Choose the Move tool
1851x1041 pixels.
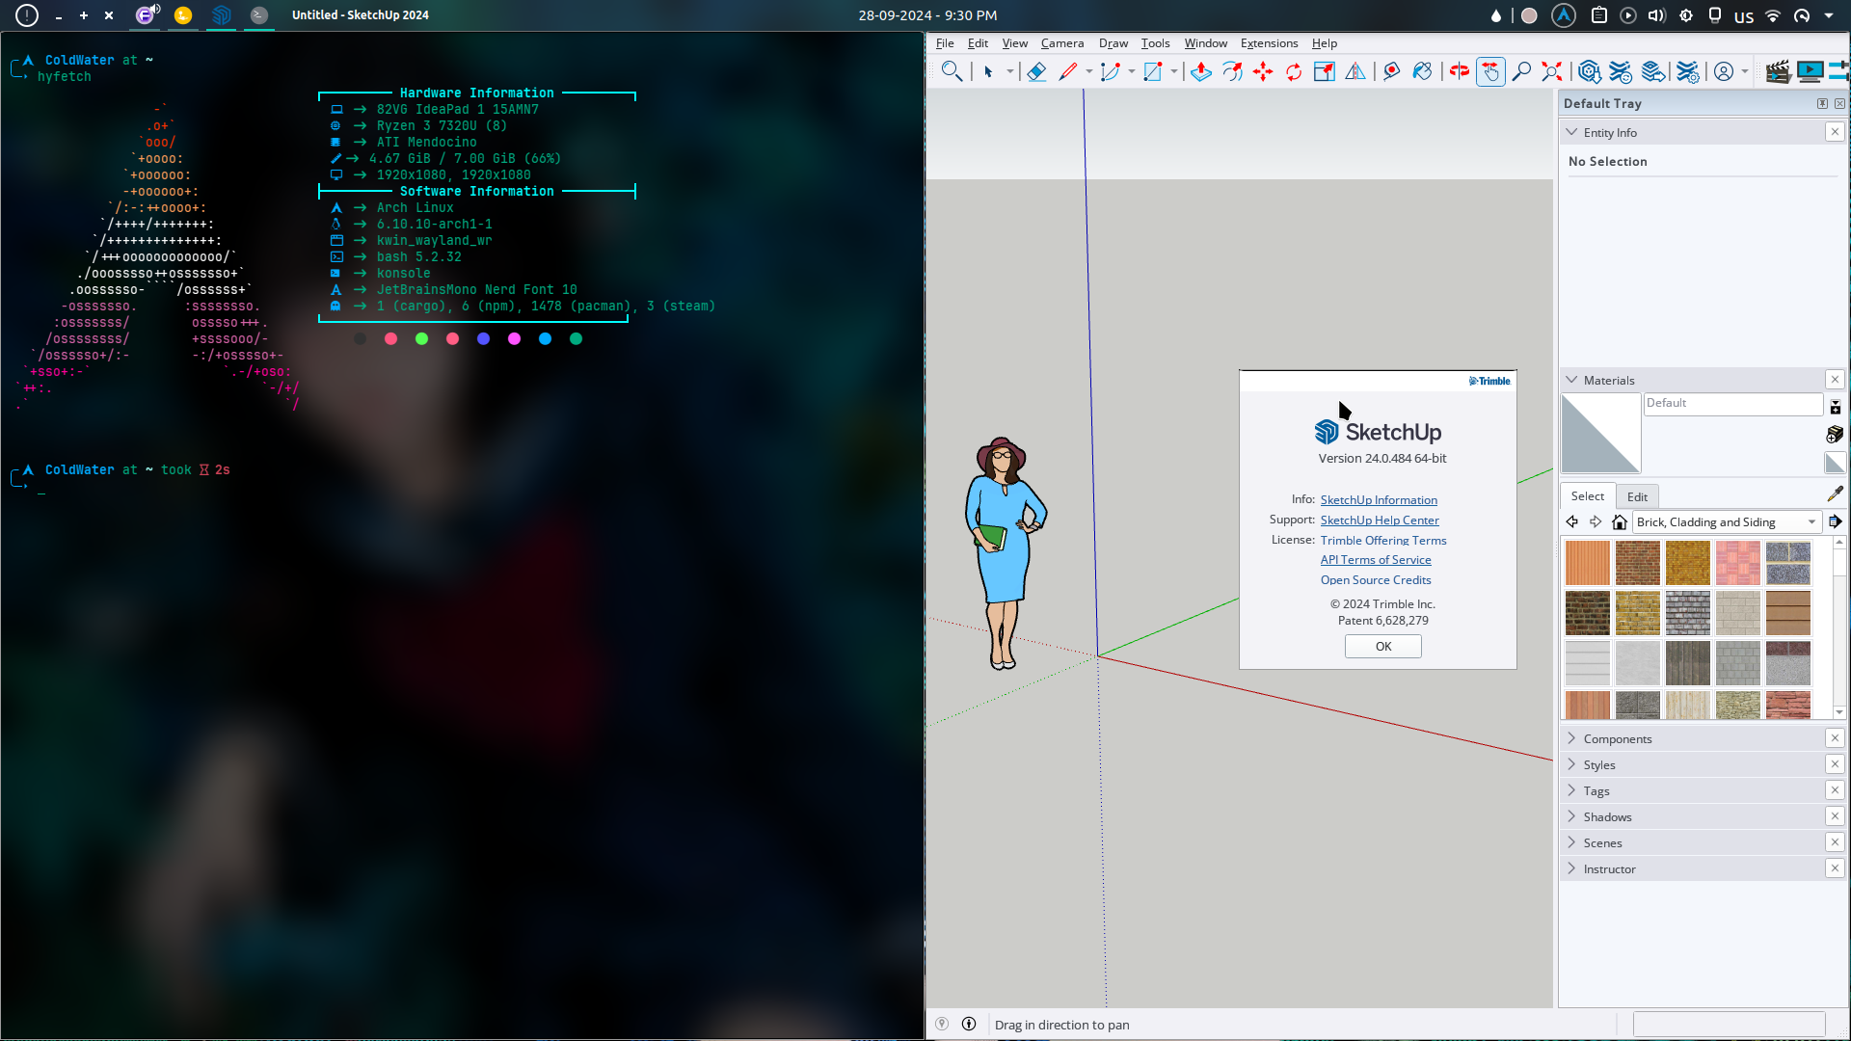pos(1263,71)
